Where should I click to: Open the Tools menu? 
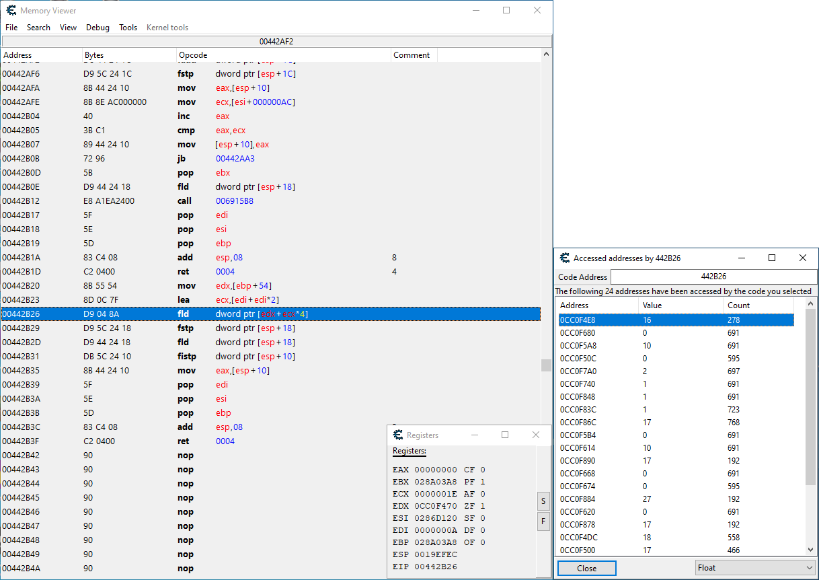128,28
